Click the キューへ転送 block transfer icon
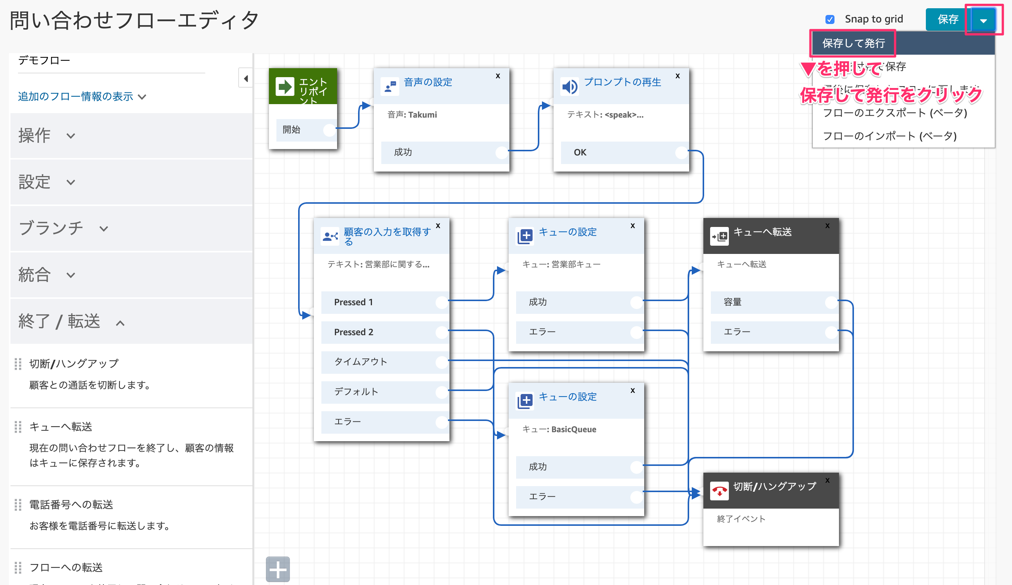The width and height of the screenshot is (1012, 585). click(x=719, y=236)
